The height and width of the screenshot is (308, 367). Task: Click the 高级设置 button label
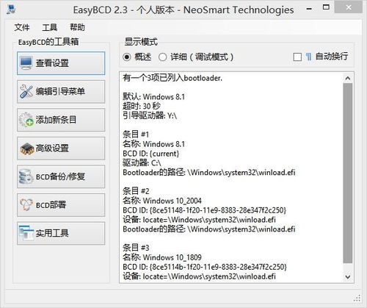click(52, 148)
